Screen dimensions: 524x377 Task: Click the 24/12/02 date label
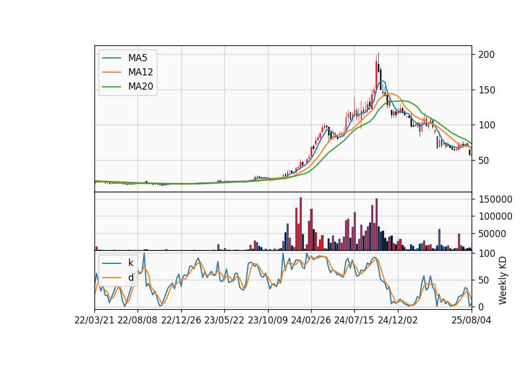pos(398,320)
